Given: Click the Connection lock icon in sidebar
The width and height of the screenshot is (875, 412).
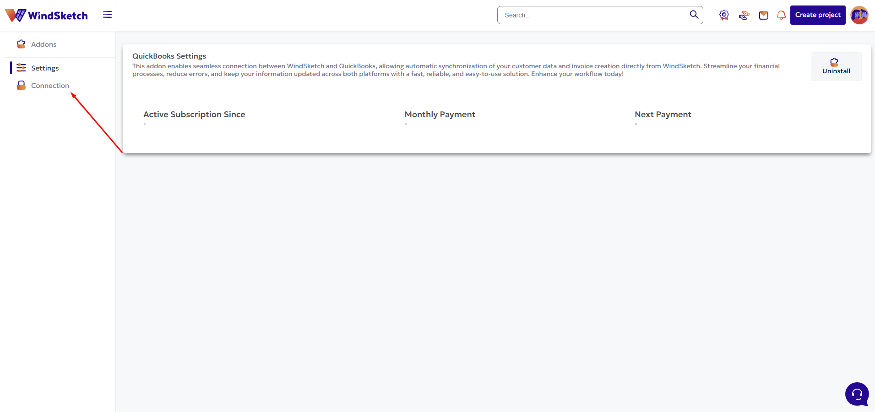Looking at the screenshot, I should [21, 85].
